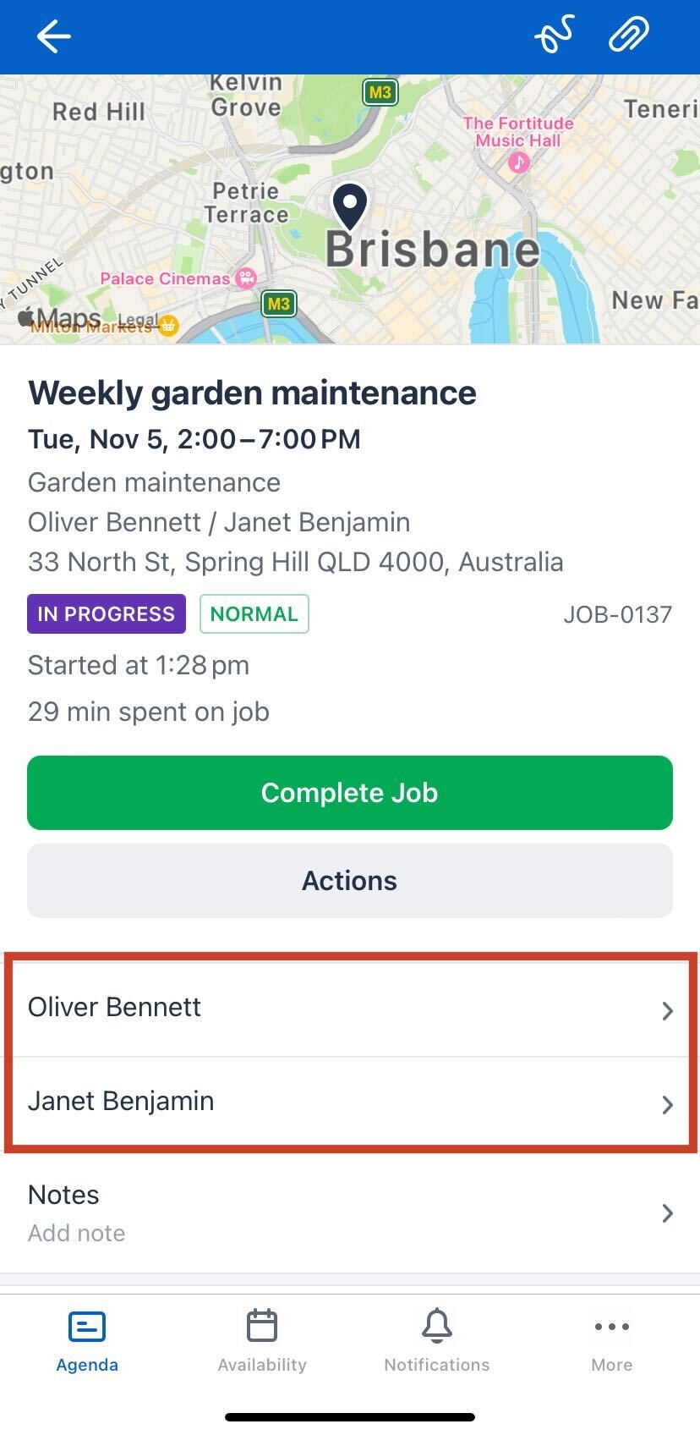This screenshot has height=1435, width=700.
Task: Open the Actions menu
Action: (349, 880)
